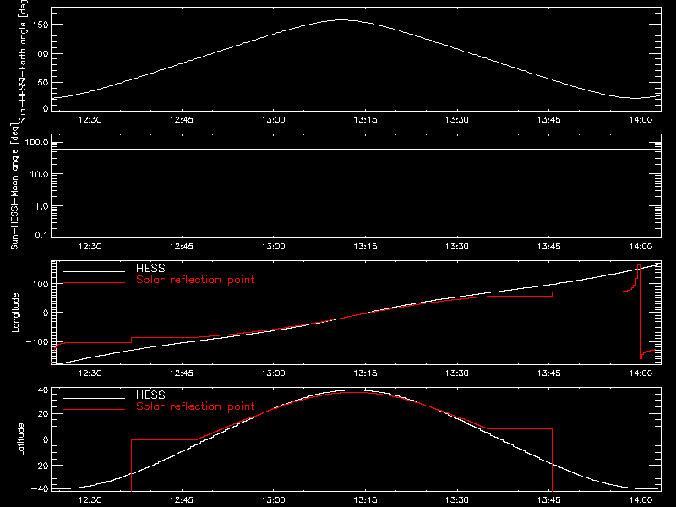Click 13:15 time label below Latitude plot
The image size is (676, 507).
point(365,499)
